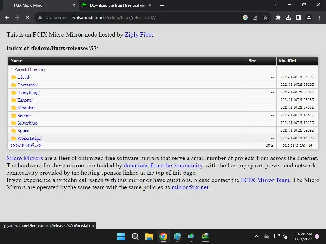The image size is (326, 244).
Task: Open File Explorer from the taskbar
Action: point(149,236)
